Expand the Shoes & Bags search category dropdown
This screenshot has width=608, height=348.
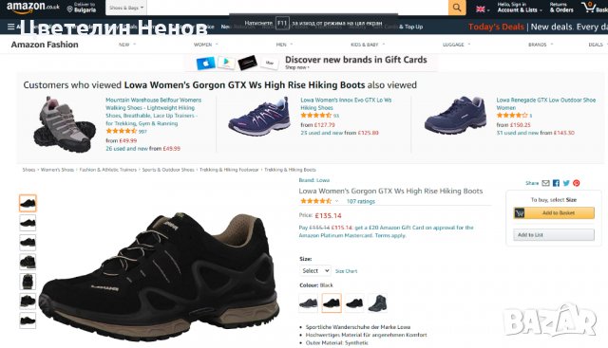click(x=126, y=8)
